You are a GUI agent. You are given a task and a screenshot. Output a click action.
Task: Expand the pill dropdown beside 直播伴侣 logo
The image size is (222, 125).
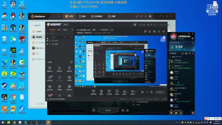tap(66, 24)
